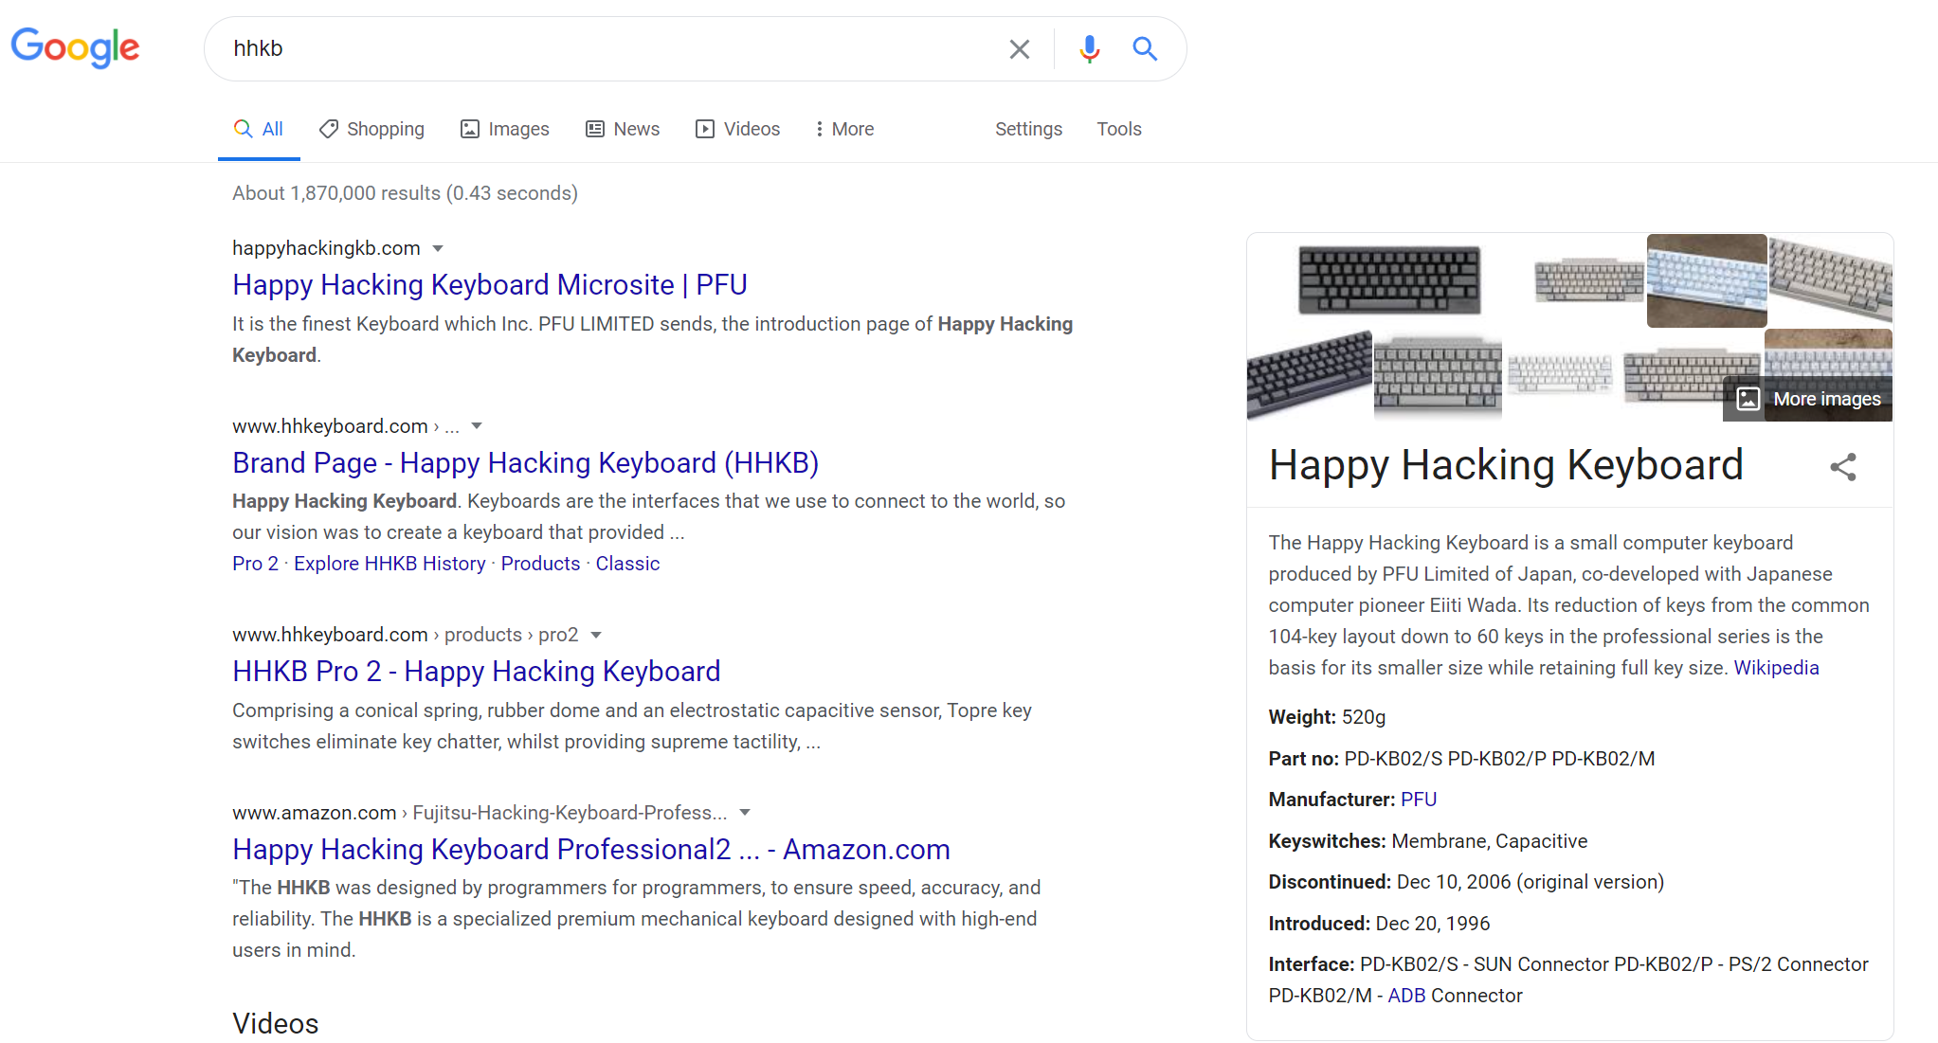Click the blue magnifier search button
This screenshot has width=1938, height=1043.
click(1145, 49)
